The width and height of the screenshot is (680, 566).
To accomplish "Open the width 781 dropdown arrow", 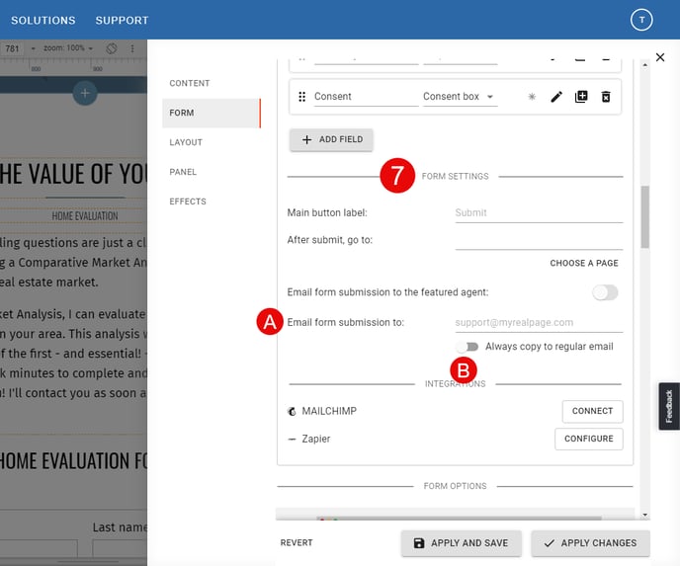I will [x=33, y=48].
